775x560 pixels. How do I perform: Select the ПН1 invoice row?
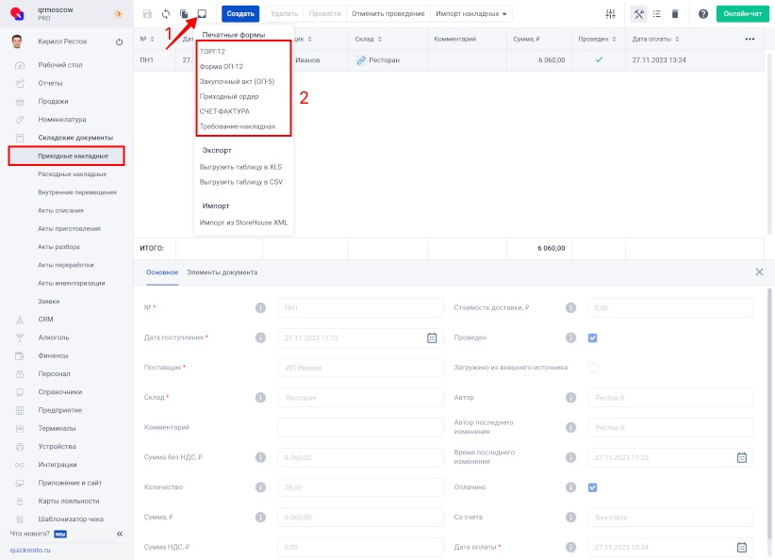click(x=449, y=60)
